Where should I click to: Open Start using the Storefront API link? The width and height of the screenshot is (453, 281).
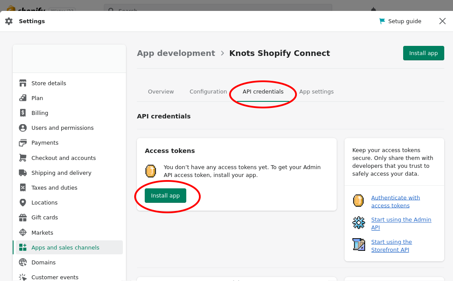pyautogui.click(x=391, y=246)
